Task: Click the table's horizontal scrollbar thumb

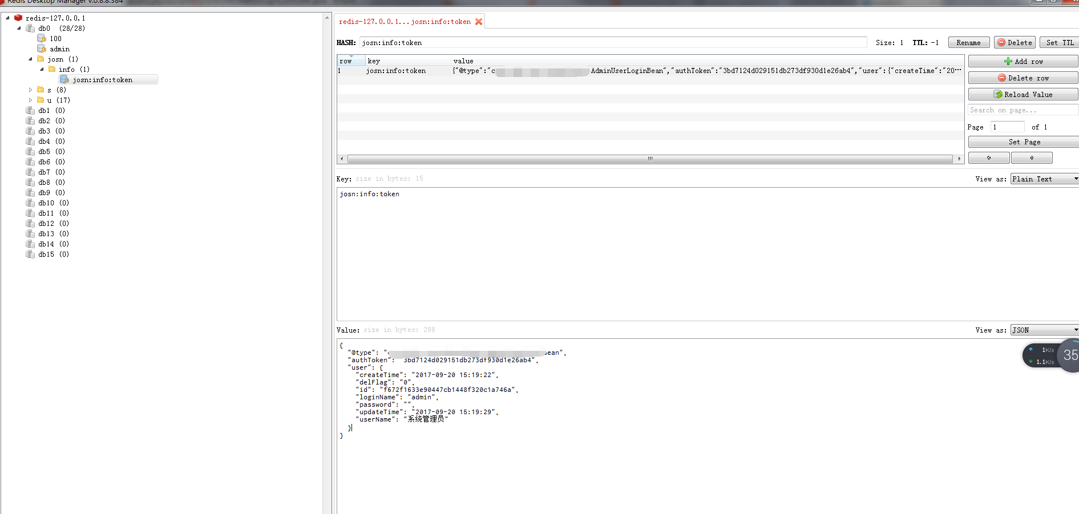Action: coord(650,159)
